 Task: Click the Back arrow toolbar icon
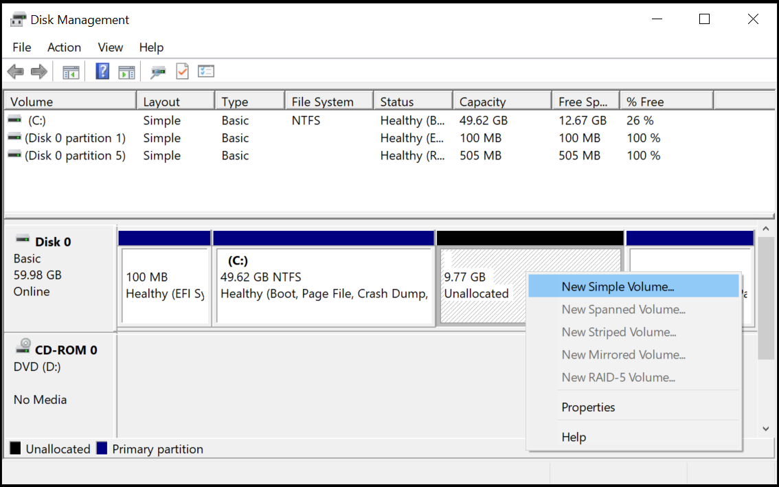pos(15,71)
